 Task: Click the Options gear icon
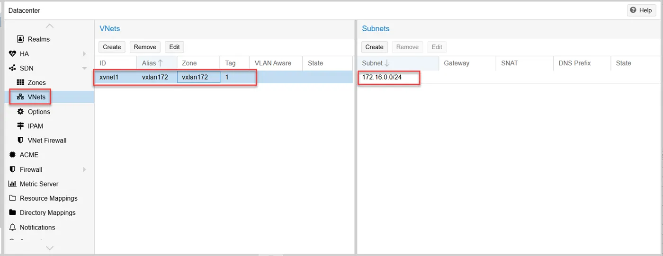[20, 112]
